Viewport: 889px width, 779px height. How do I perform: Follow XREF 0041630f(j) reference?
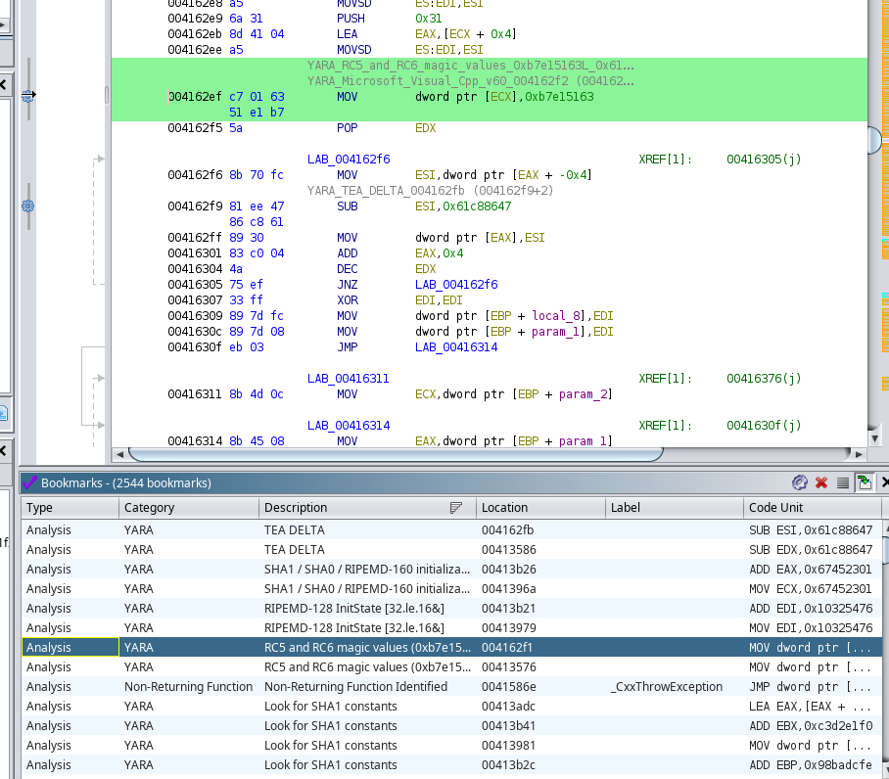click(x=764, y=426)
